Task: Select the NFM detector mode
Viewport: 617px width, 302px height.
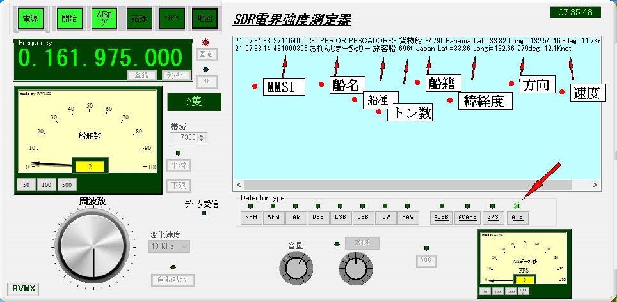Action: pos(252,217)
